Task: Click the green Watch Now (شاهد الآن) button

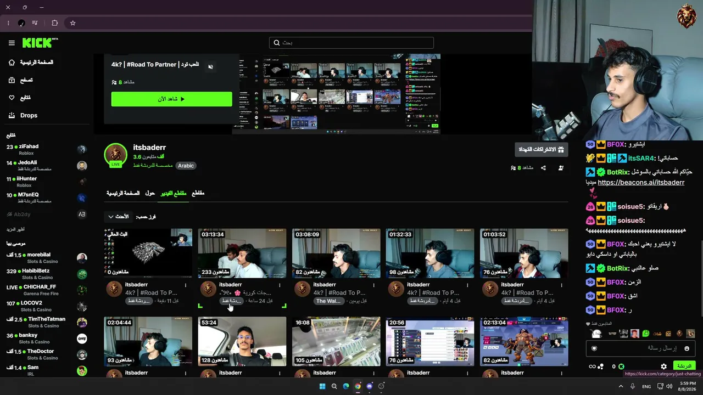Action: [x=171, y=99]
